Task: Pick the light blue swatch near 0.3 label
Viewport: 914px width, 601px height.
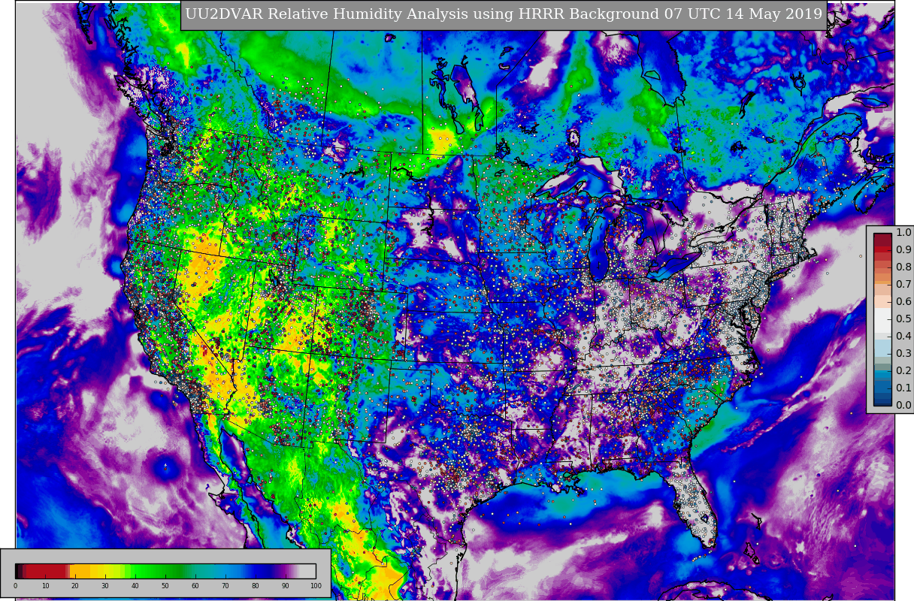Action: coord(882,349)
